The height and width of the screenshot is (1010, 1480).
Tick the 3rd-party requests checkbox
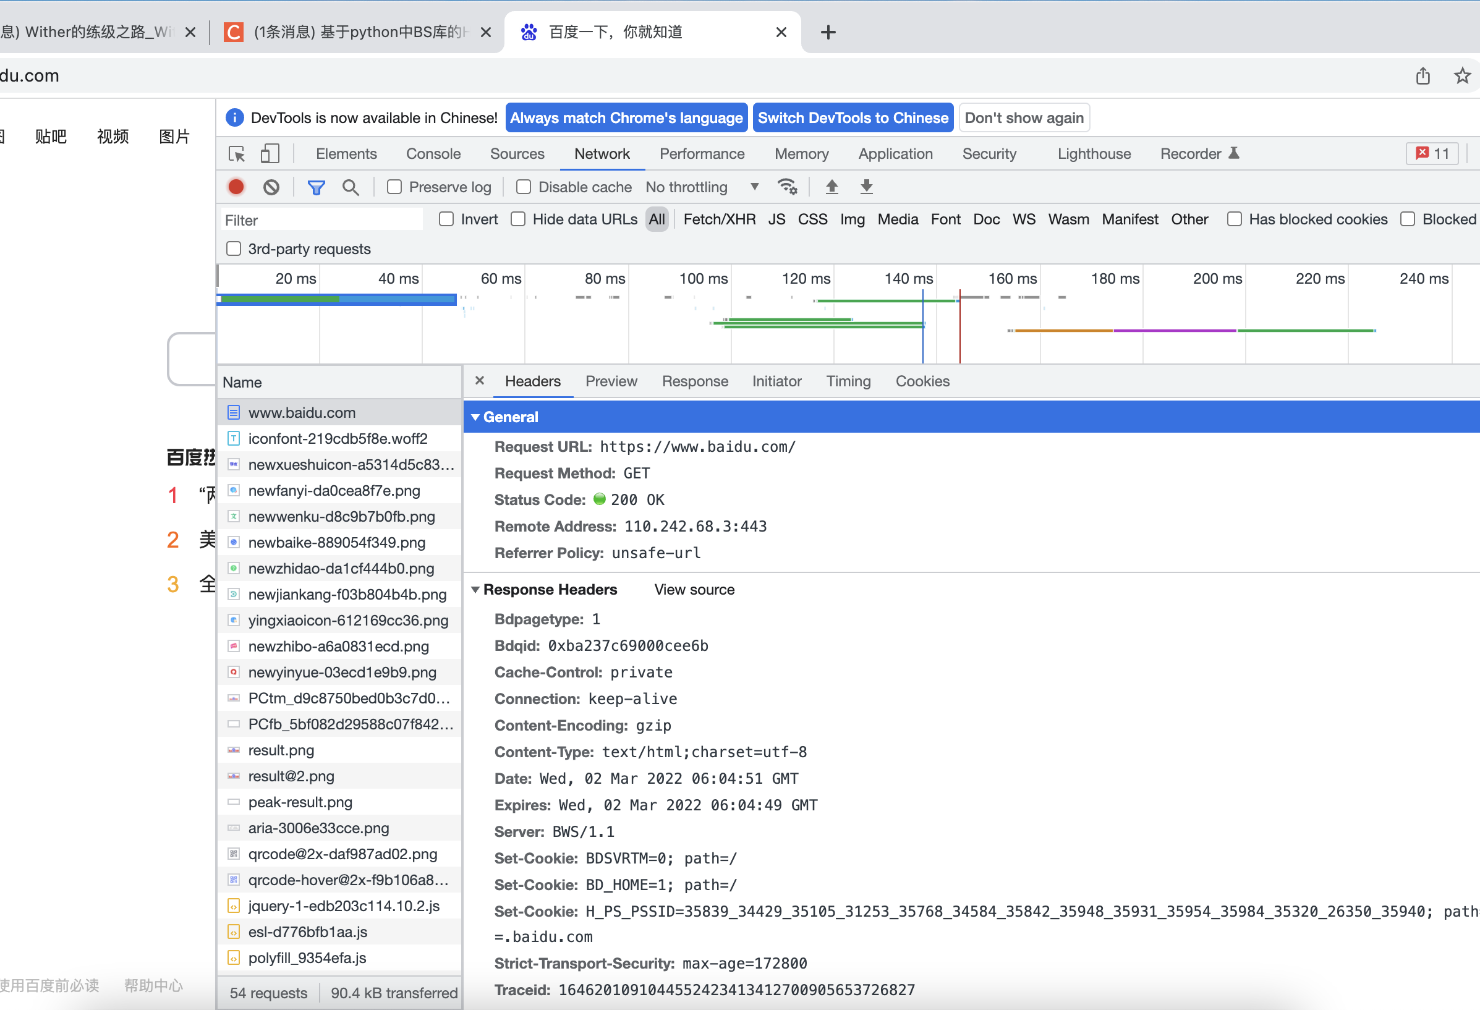pos(234,248)
